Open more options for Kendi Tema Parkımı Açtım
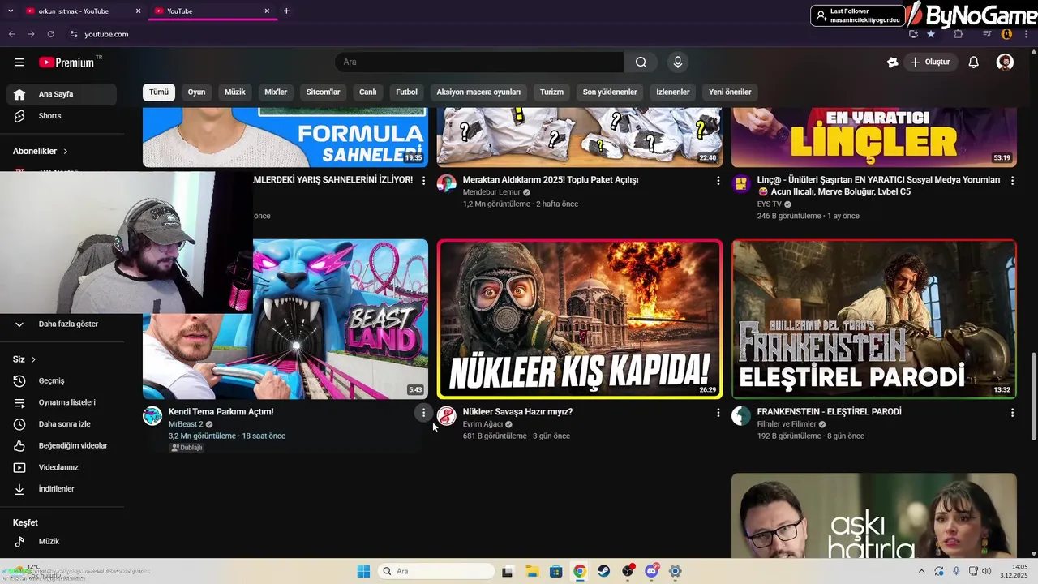Viewport: 1038px width, 584px height. coord(423,413)
